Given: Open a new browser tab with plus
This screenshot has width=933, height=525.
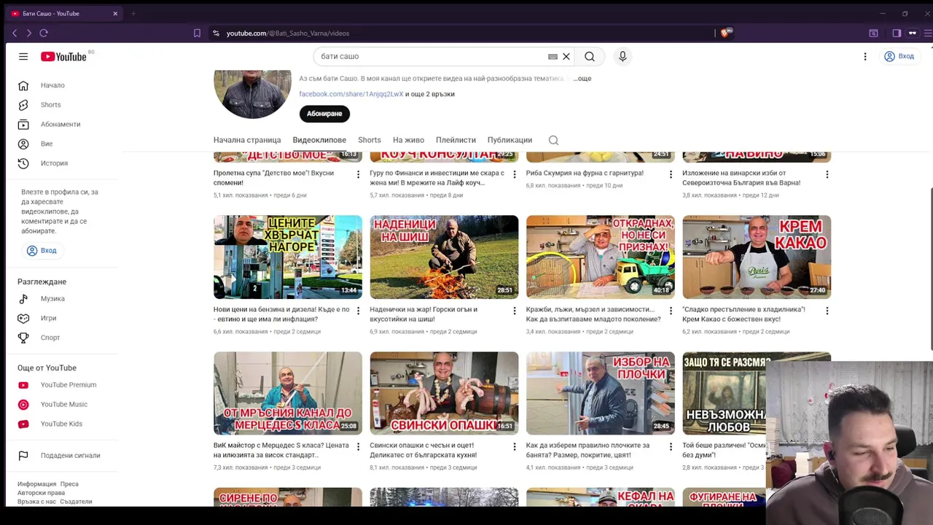Looking at the screenshot, I should (133, 13).
